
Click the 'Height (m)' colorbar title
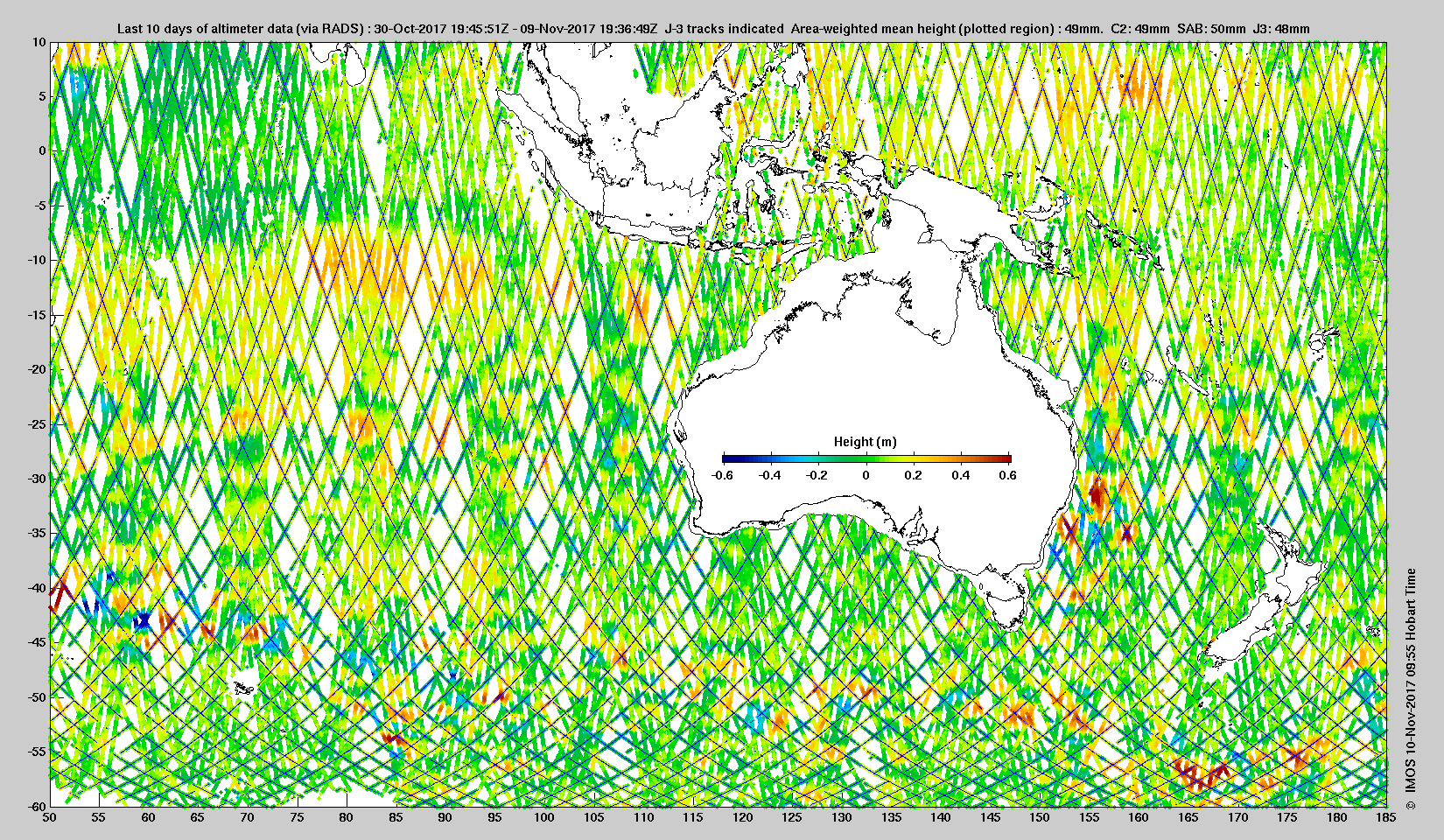point(866,442)
